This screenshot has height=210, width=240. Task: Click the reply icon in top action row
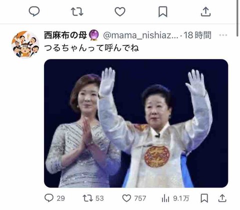tap(34, 11)
